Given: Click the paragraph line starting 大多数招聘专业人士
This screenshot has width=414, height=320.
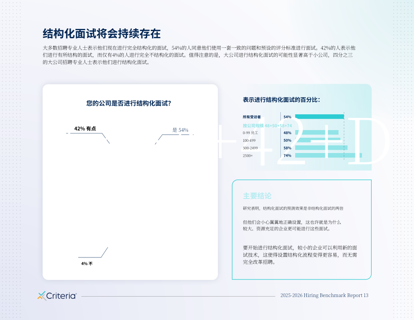Looking at the screenshot, I should (x=199, y=48).
